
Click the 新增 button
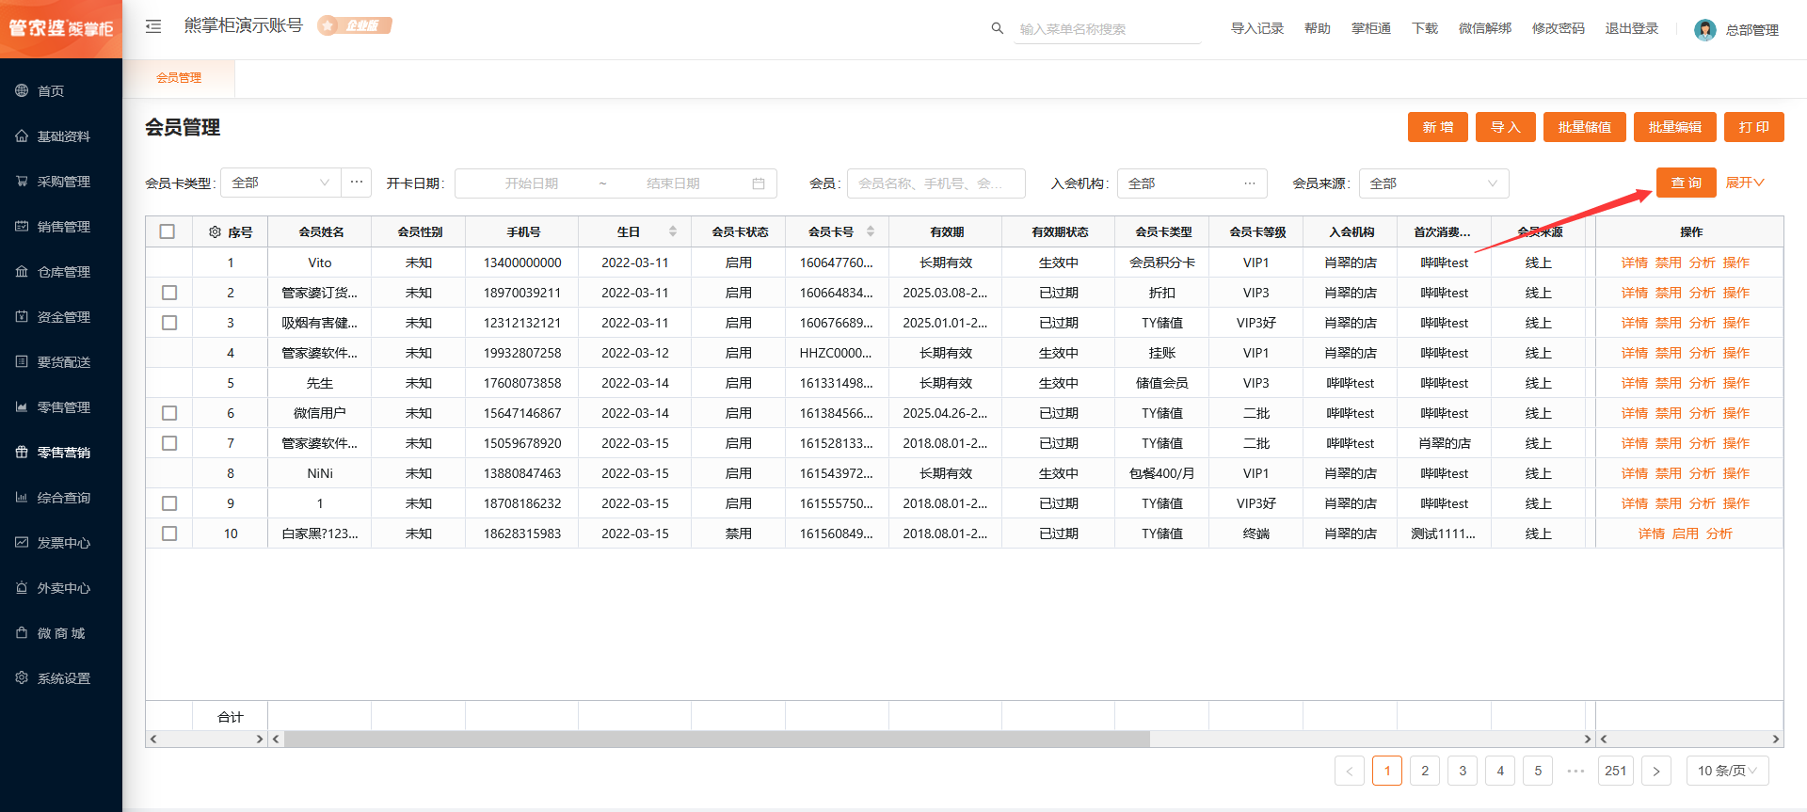[x=1438, y=127]
